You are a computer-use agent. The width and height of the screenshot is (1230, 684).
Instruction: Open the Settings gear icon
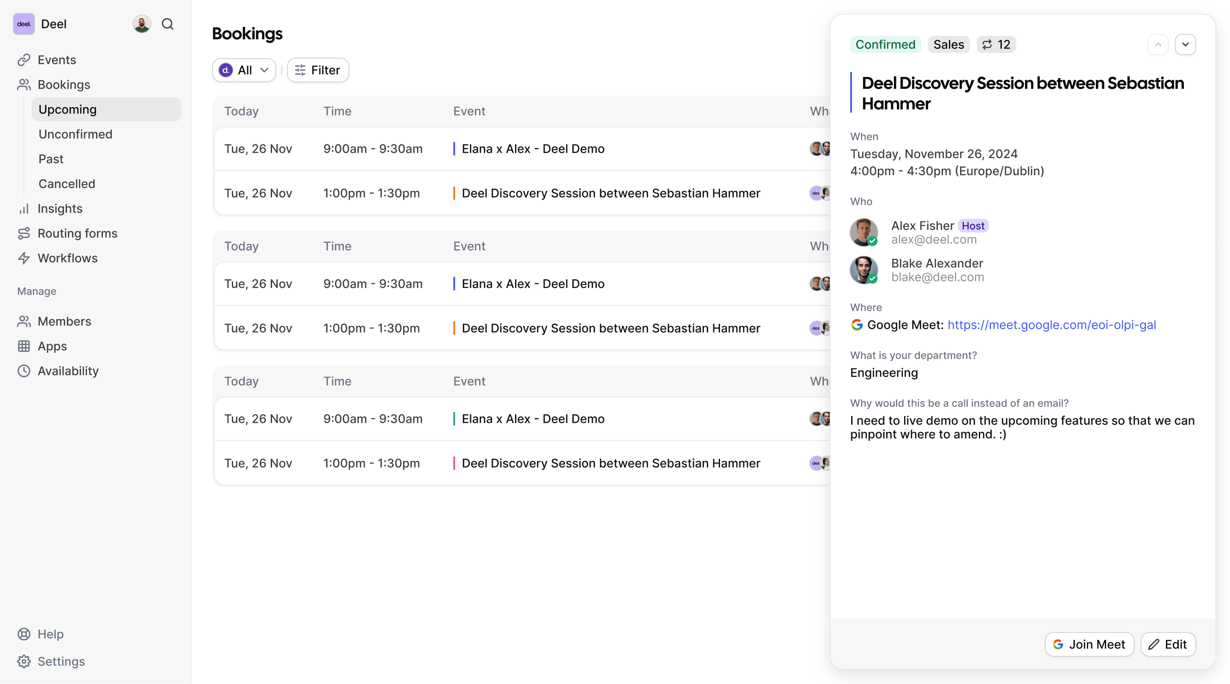click(x=24, y=661)
